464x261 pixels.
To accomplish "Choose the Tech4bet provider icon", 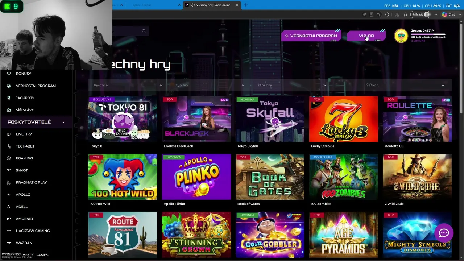I will coord(9,146).
